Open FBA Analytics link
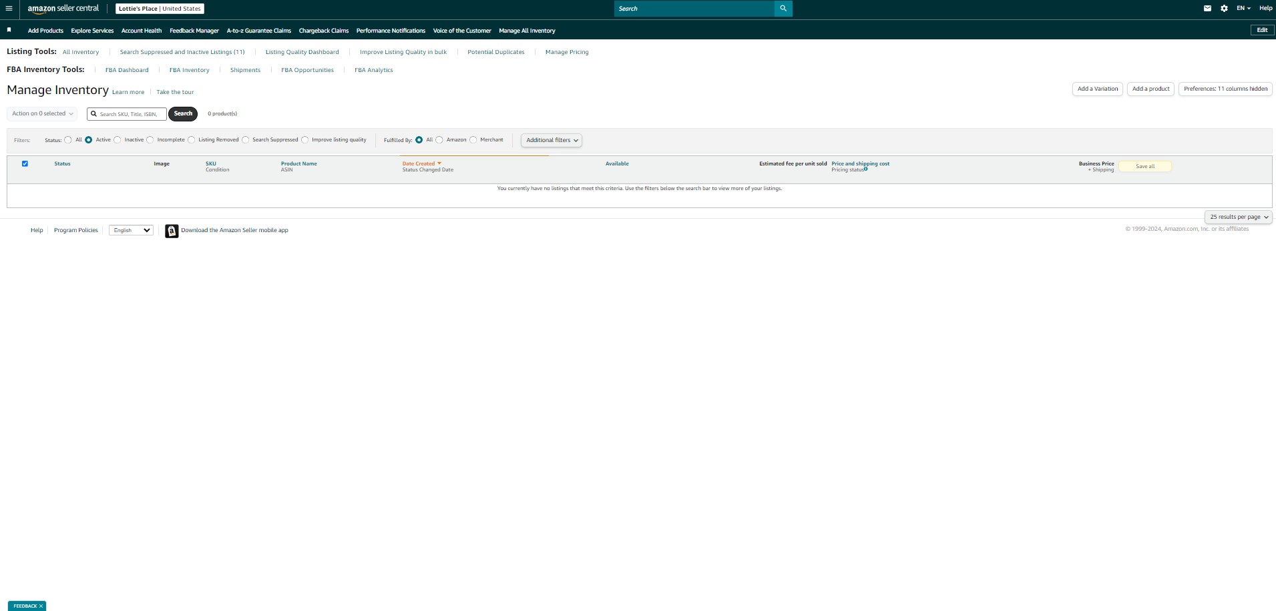 [374, 70]
